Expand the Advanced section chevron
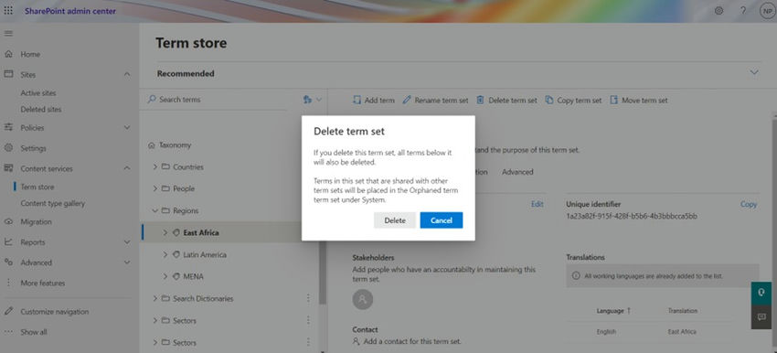Screen dimensions: 777x353 tap(127, 262)
